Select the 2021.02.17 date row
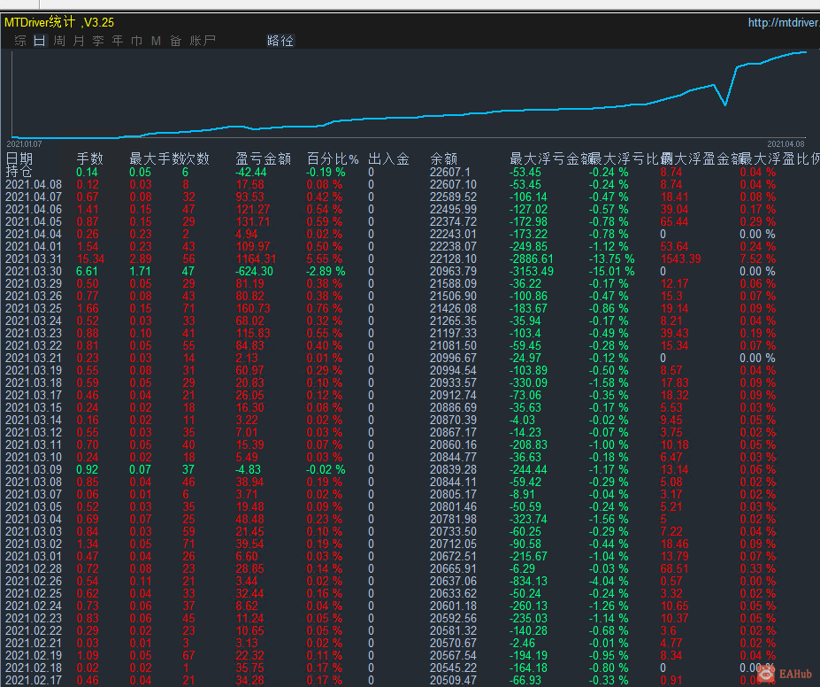820x687 pixels. [34, 681]
